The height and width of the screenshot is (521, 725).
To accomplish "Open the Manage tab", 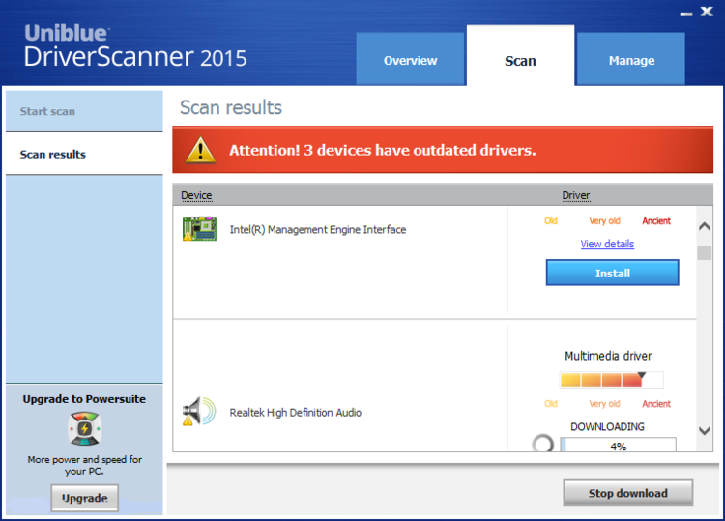I will click(631, 59).
